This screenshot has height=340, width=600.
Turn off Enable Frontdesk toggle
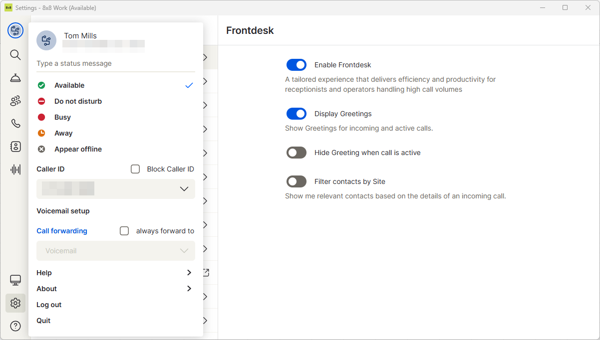[297, 65]
